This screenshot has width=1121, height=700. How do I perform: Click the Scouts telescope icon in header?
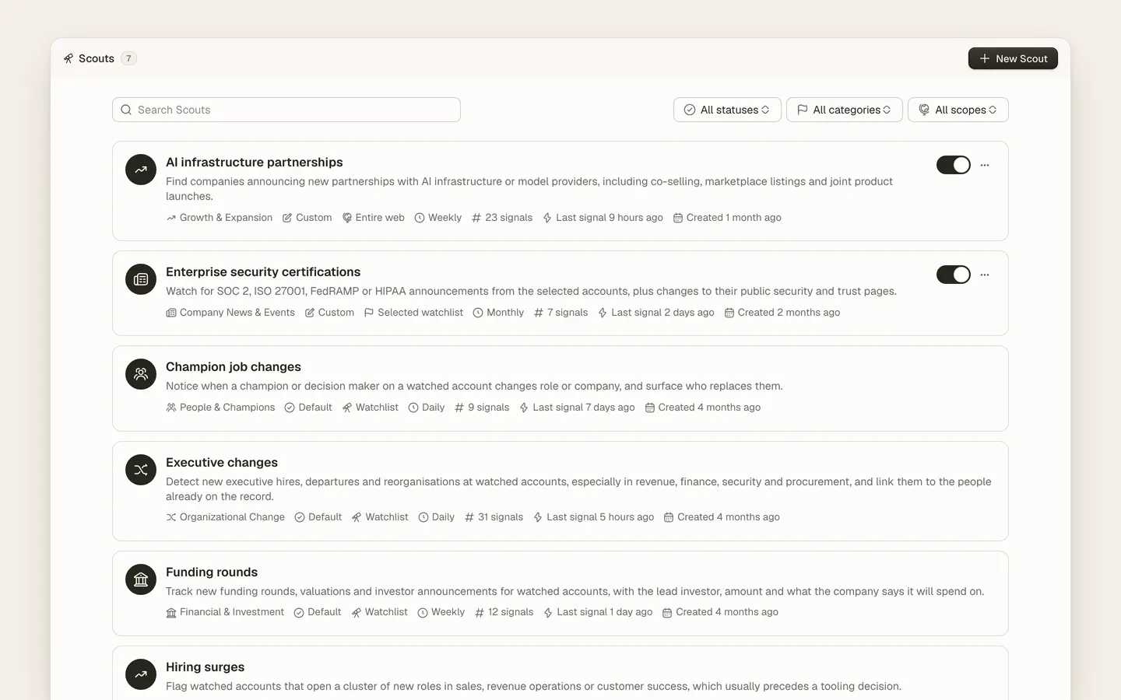[x=69, y=58]
